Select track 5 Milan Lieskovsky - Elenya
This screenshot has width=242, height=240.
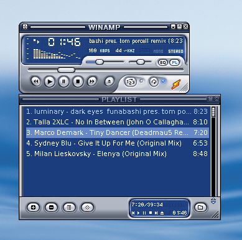[x=117, y=154]
